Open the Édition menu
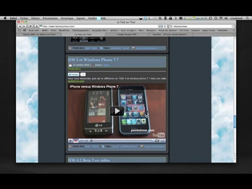The image size is (252, 189). (x=35, y=18)
